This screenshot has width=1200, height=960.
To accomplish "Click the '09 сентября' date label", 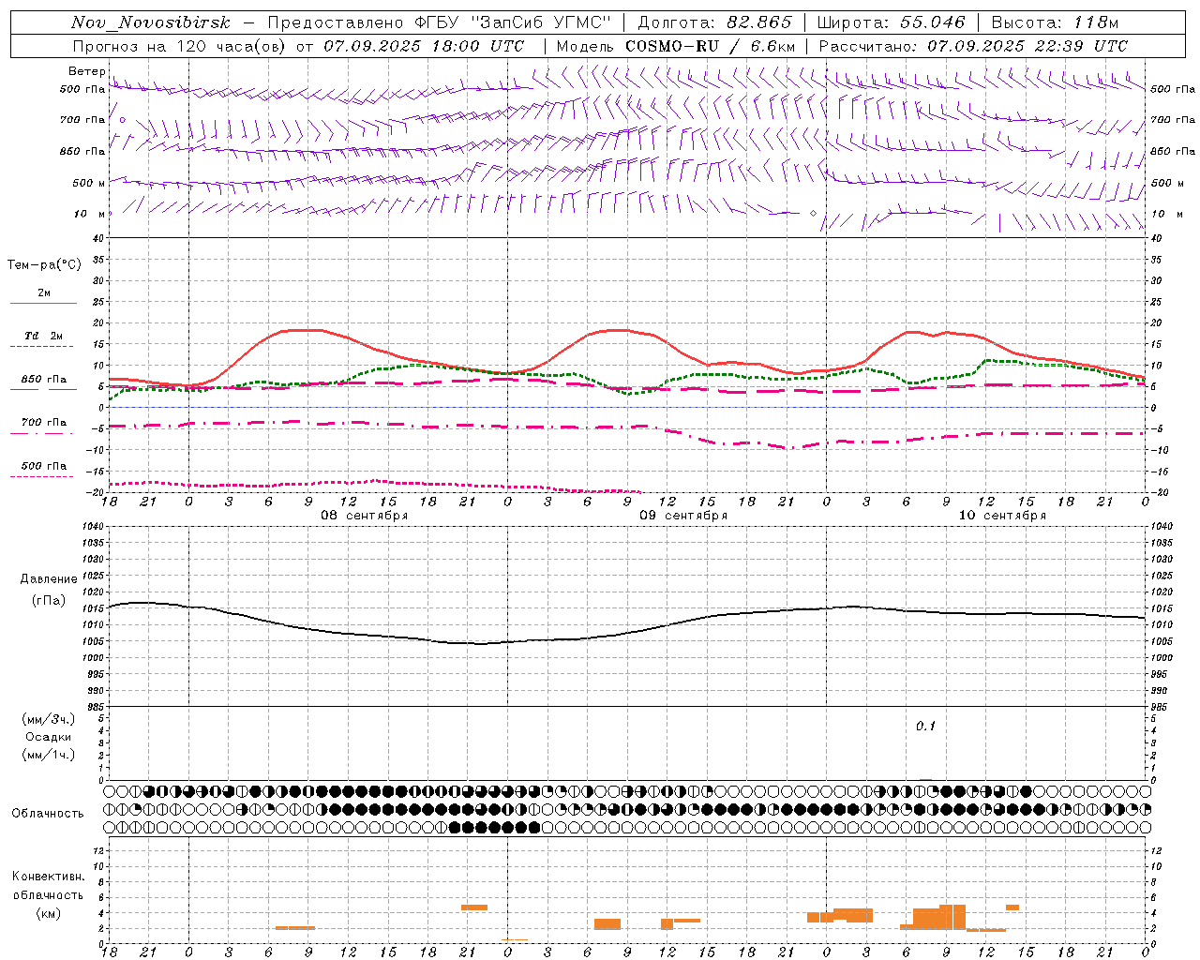I will 683,516.
